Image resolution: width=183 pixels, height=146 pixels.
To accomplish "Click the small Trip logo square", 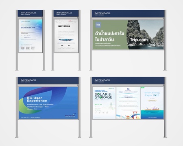I will pyautogui.click(x=98, y=25).
